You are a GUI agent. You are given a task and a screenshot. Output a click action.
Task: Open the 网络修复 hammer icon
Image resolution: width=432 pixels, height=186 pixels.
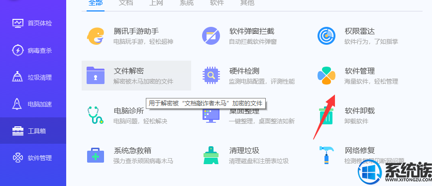coord(326,155)
